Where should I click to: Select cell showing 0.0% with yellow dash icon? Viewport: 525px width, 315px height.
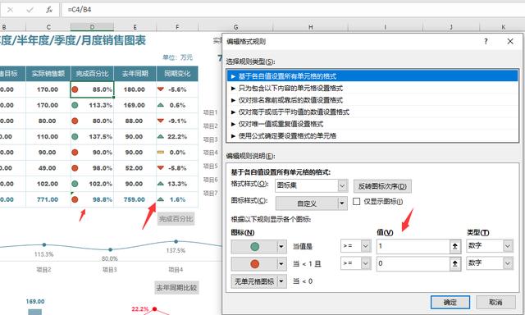(177, 153)
